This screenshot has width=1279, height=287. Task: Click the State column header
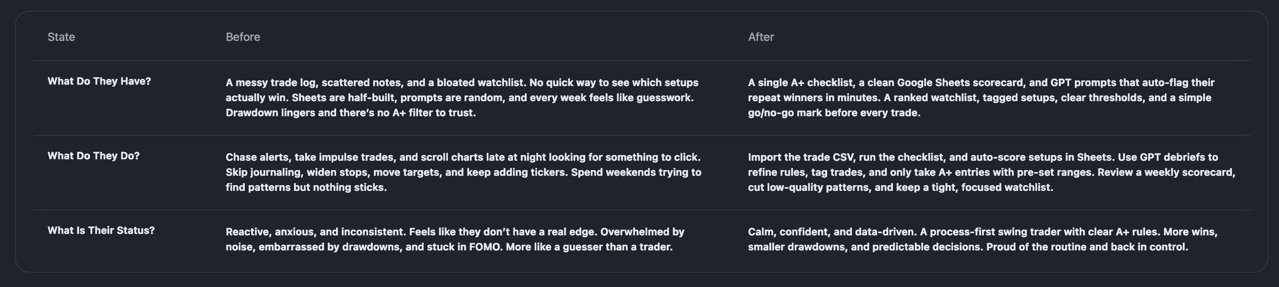click(61, 37)
